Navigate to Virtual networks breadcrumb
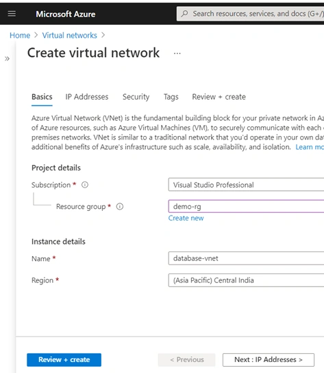The height and width of the screenshot is (373, 324). [70, 36]
